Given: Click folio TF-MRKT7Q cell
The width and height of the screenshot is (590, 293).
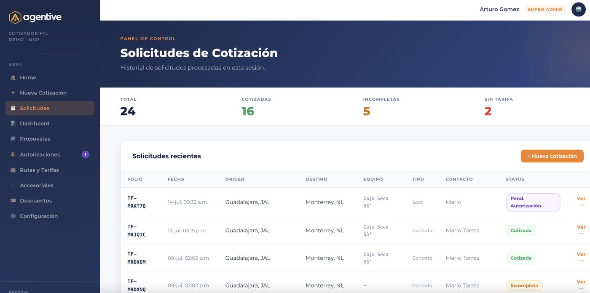Looking at the screenshot, I should [137, 202].
